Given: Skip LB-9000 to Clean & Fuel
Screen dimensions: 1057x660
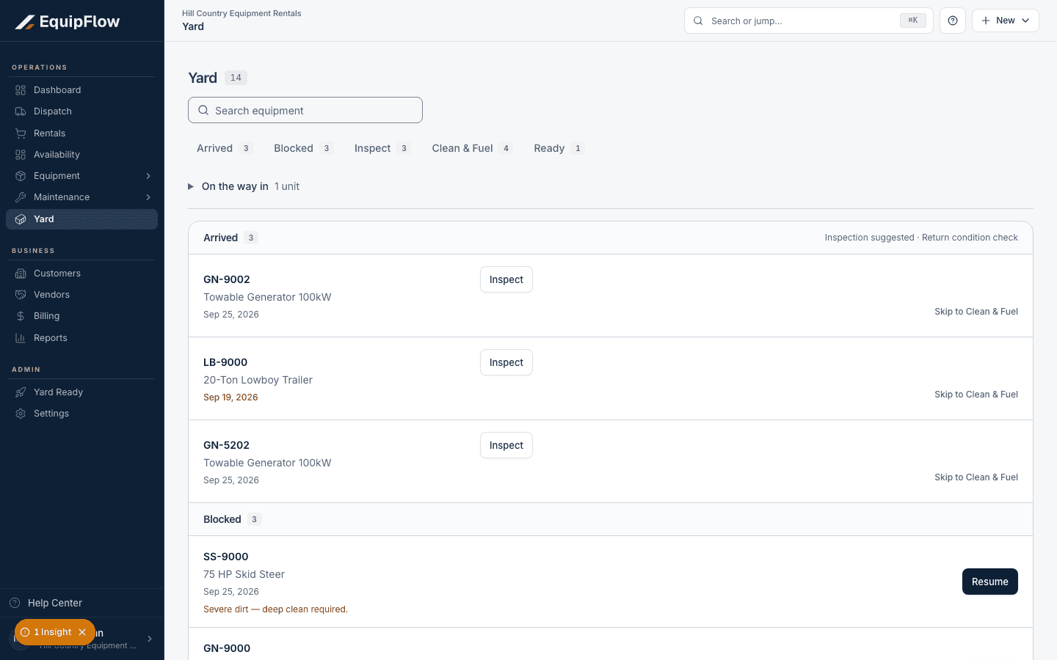Looking at the screenshot, I should (976, 395).
